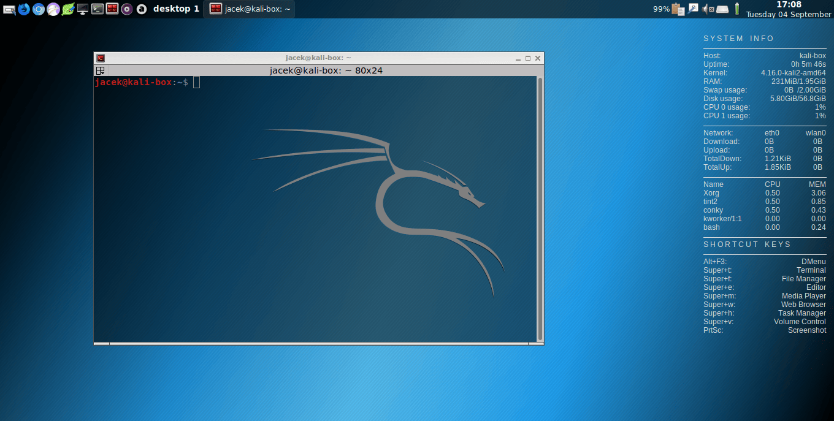Open the terminal layout grid dropdown
The width and height of the screenshot is (834, 421).
tap(101, 70)
